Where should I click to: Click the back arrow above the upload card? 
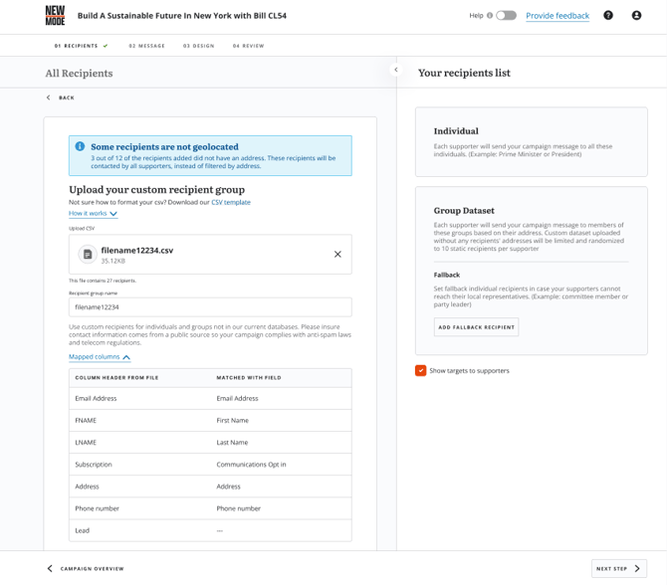click(x=49, y=97)
